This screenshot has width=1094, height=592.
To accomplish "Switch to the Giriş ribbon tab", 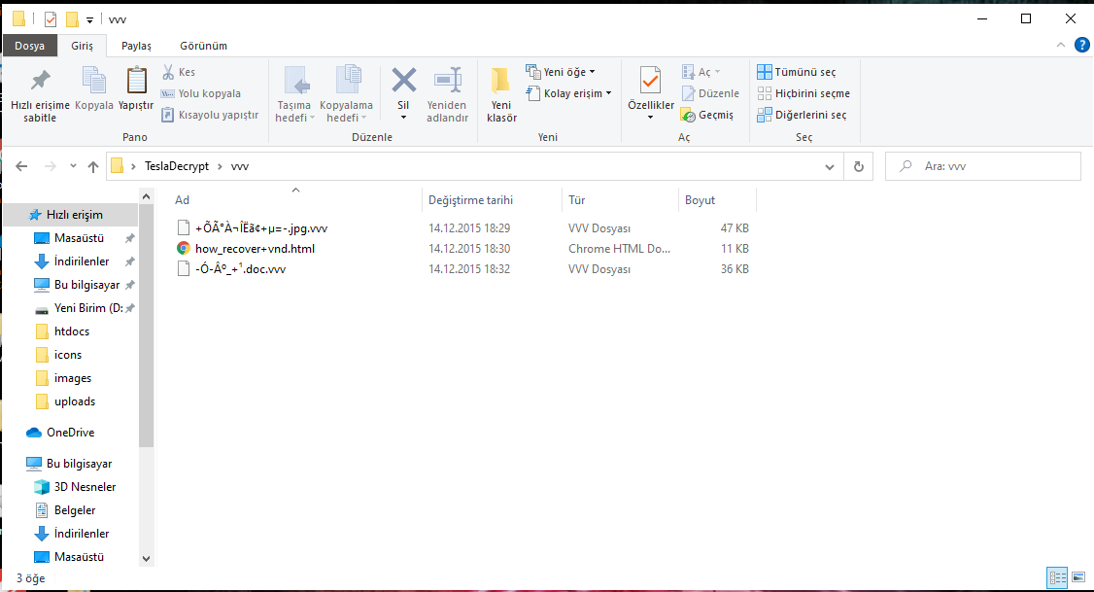I will [x=82, y=46].
